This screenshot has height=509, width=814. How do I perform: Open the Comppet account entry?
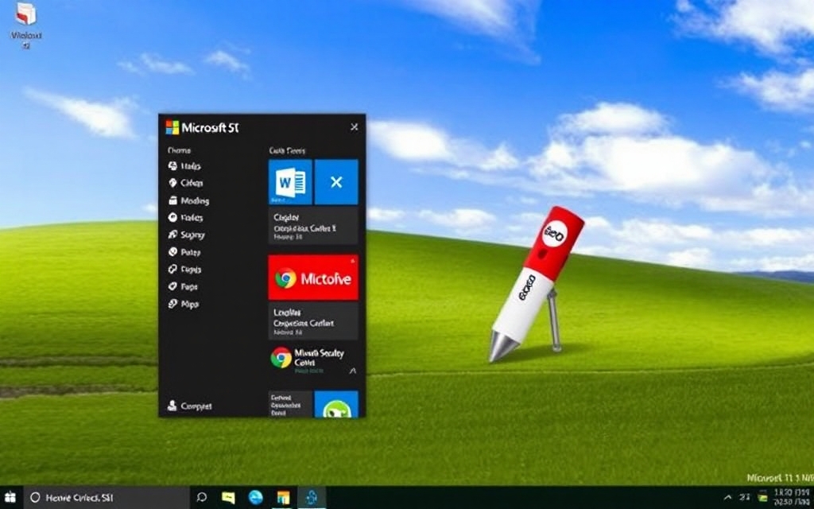click(x=189, y=406)
